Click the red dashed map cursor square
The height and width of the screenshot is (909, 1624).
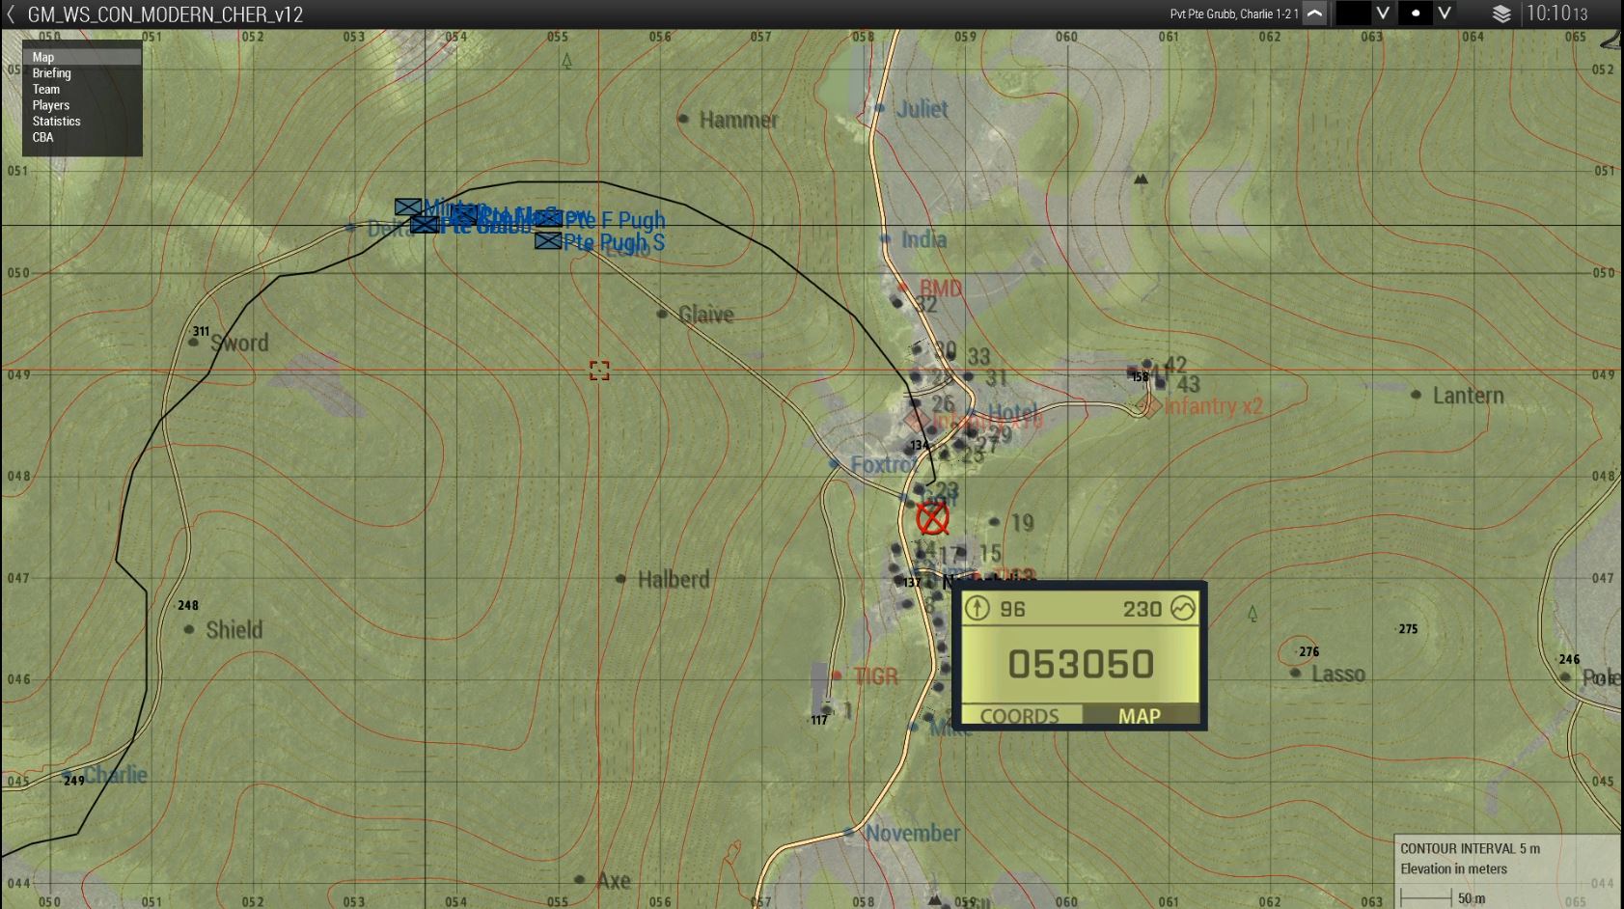[x=599, y=371]
